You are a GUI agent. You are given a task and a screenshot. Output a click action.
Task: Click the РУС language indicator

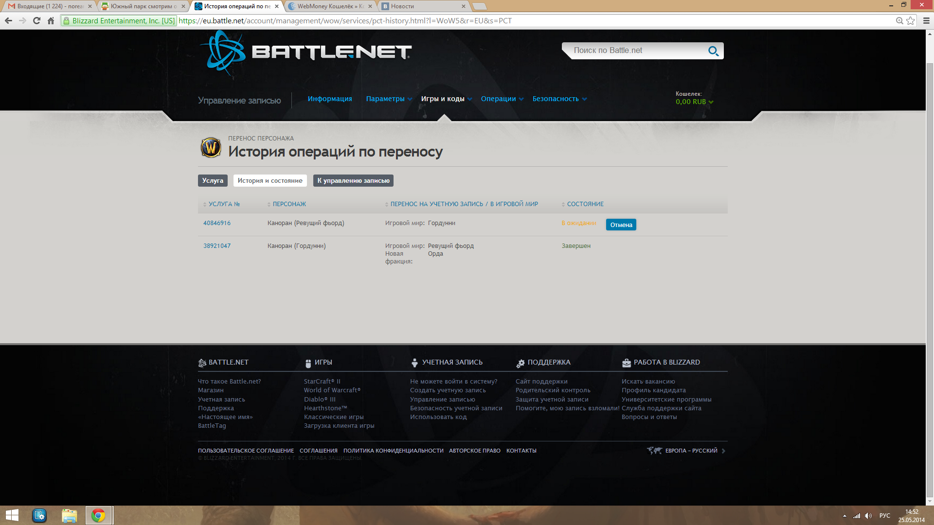tap(884, 516)
